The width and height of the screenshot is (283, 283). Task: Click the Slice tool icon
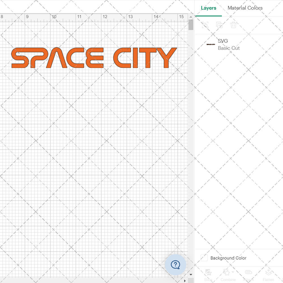coord(208,272)
